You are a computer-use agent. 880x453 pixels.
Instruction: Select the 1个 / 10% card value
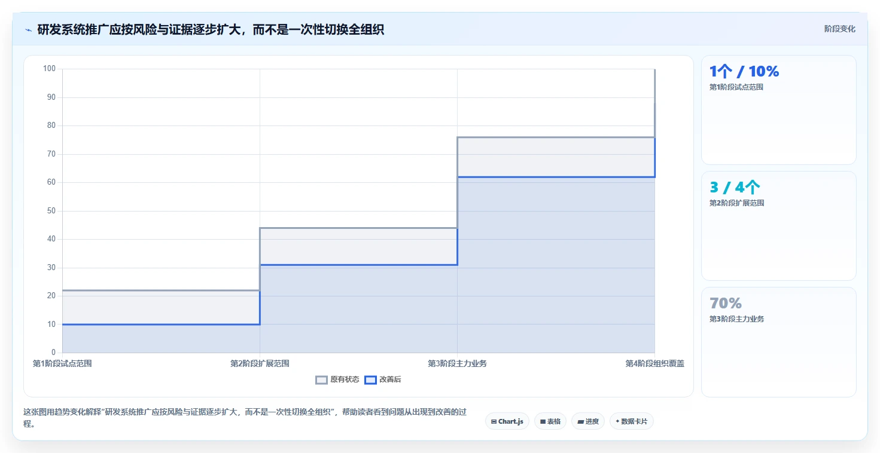744,71
